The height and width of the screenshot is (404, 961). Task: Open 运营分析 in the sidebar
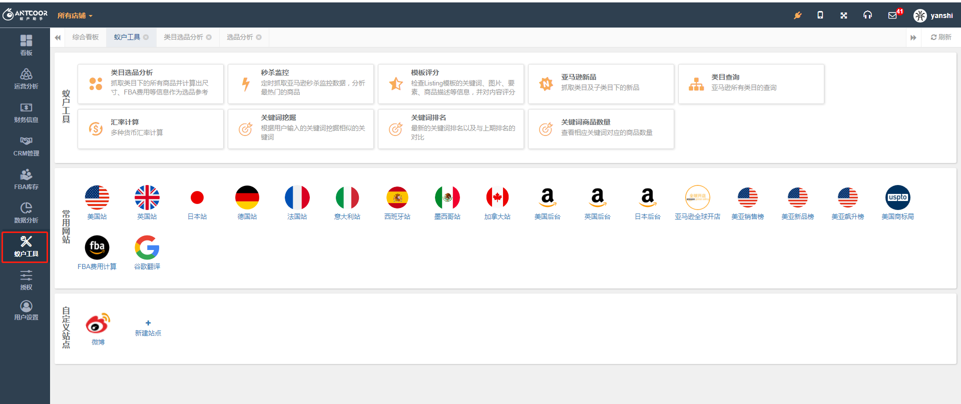coord(26,78)
